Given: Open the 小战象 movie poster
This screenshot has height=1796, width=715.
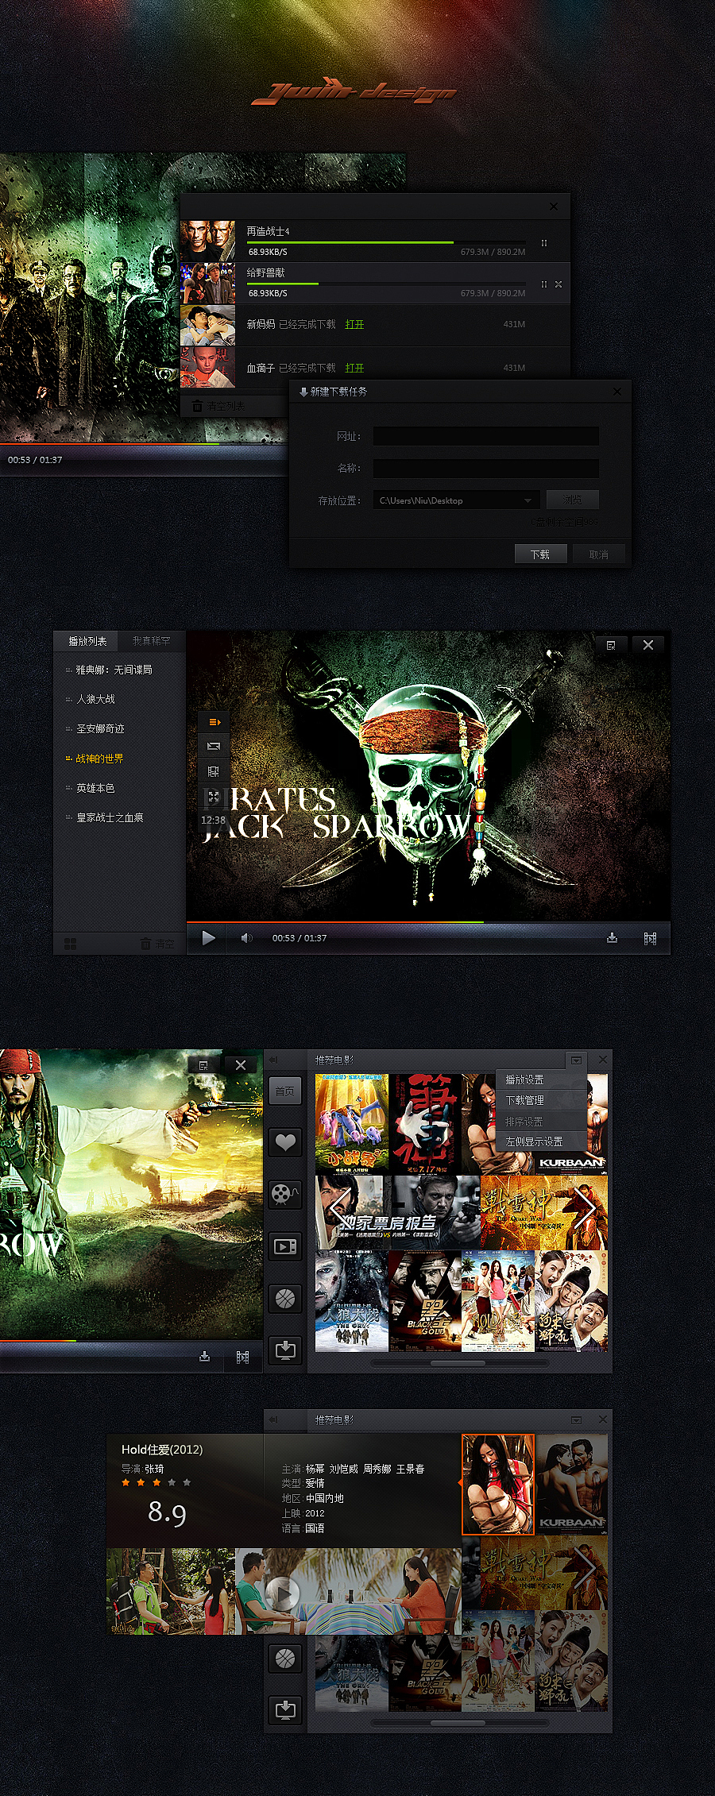Looking at the screenshot, I should 352,1124.
